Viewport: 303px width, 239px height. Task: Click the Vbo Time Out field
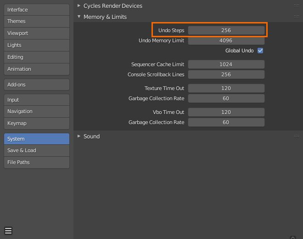pos(226,112)
